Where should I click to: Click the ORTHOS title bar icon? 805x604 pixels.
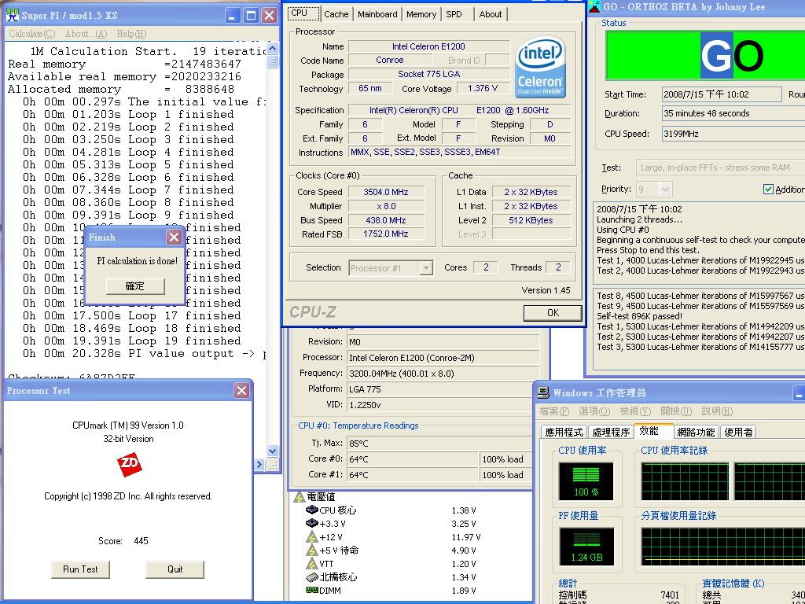(594, 6)
